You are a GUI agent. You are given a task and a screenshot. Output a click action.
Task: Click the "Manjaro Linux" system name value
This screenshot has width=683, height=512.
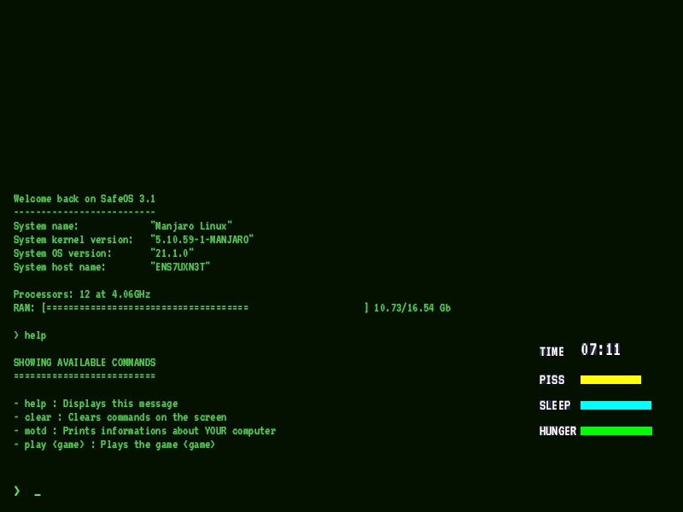coord(191,226)
